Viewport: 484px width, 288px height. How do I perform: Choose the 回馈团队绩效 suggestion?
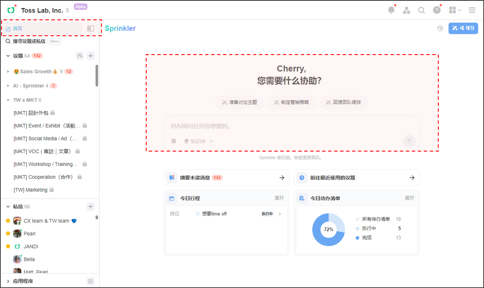344,102
